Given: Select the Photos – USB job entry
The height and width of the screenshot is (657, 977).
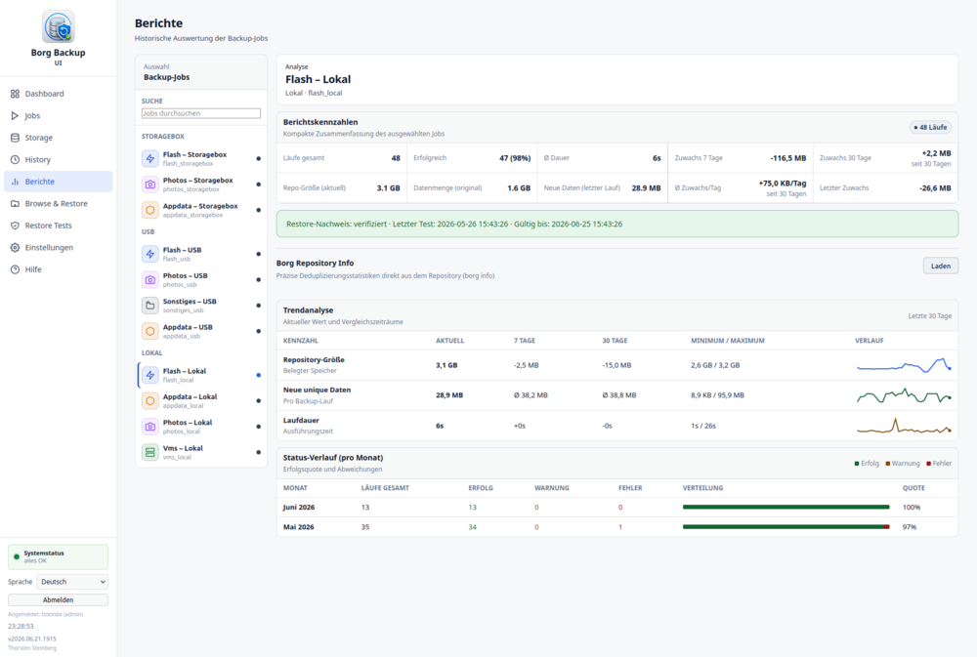Looking at the screenshot, I should 200,279.
